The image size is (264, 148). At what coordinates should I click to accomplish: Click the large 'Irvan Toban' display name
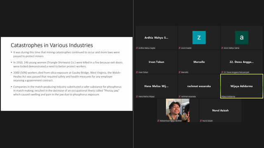pos(156,62)
